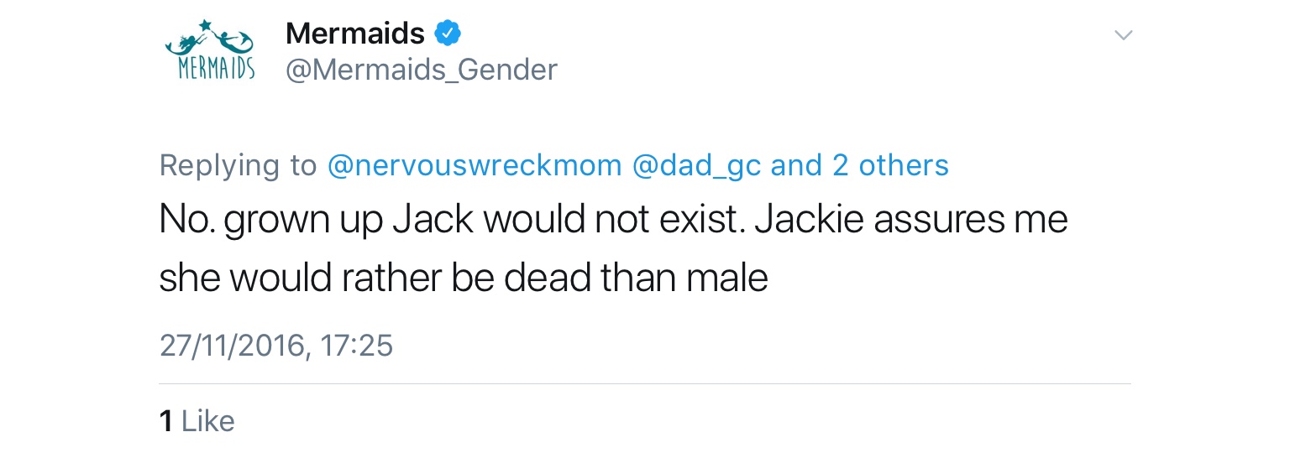Screen dimensions: 1290x453
Task: Open the Mermaids display name profile
Action: click(354, 34)
